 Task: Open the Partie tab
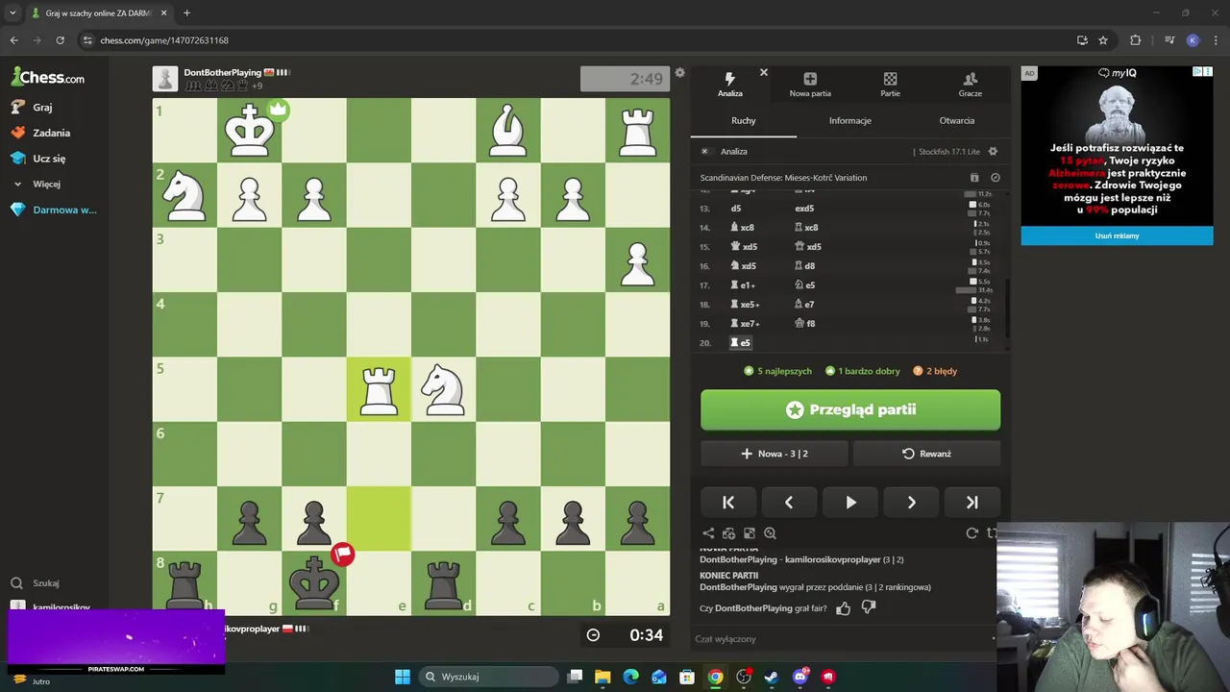click(890, 85)
